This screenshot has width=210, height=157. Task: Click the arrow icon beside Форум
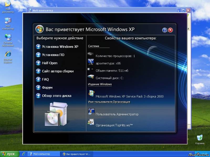pyautogui.click(x=38, y=88)
